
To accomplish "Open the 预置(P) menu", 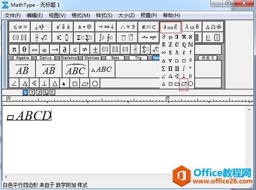I will coord(148,15).
